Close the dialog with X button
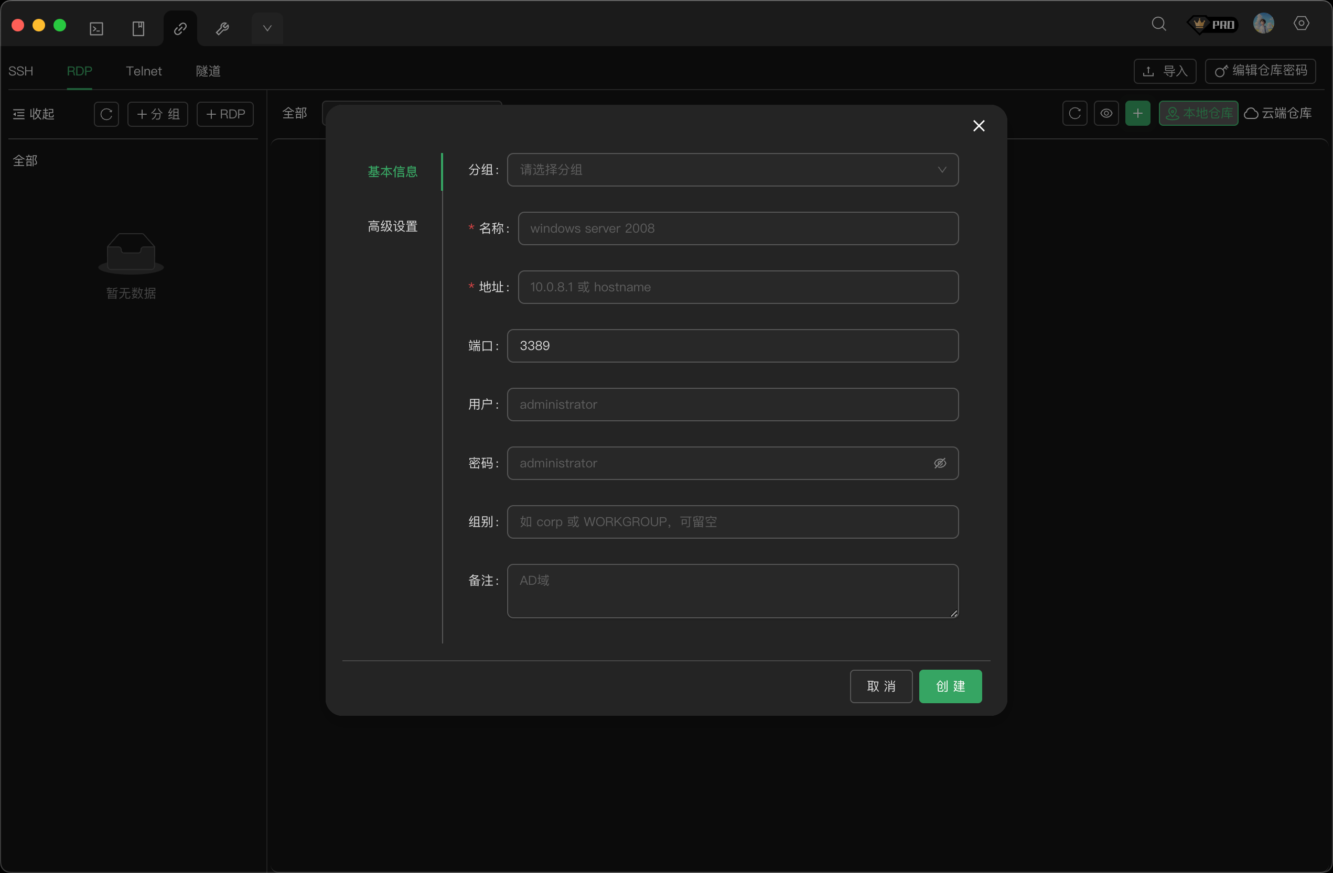1333x873 pixels. [979, 126]
